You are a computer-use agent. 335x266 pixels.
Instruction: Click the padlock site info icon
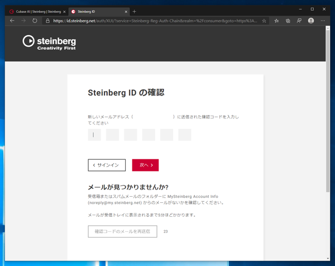tap(47, 21)
